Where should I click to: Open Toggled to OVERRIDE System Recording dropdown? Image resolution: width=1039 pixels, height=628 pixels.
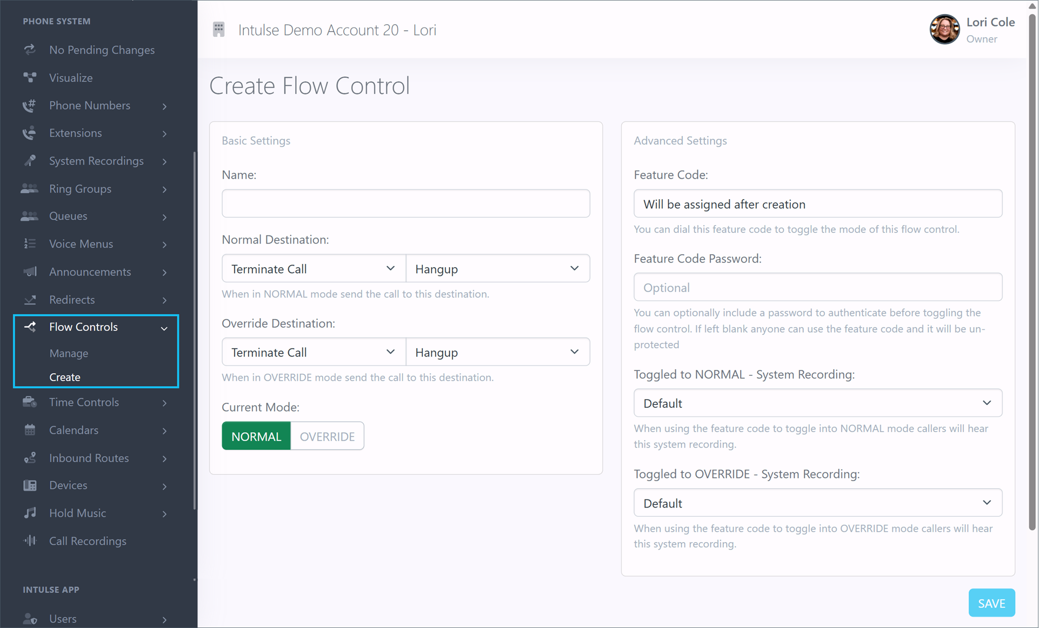click(x=818, y=503)
